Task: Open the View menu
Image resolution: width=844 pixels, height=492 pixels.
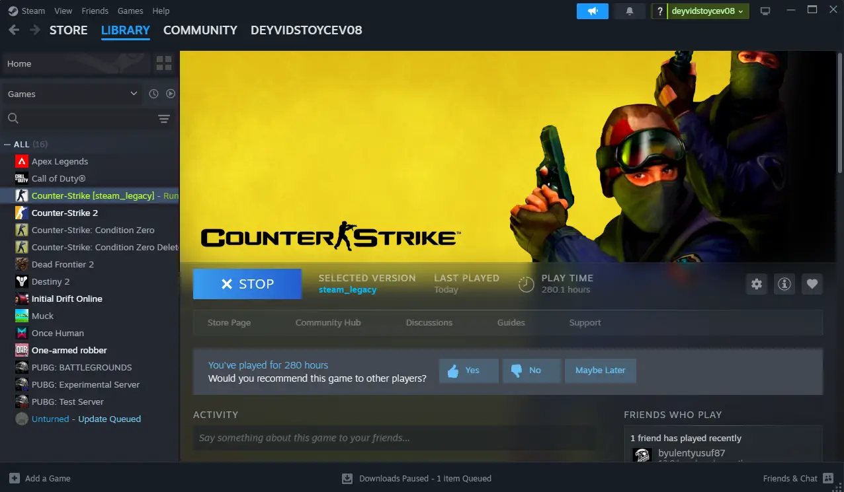Action: click(63, 11)
